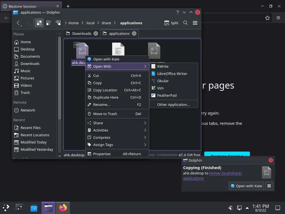The height and width of the screenshot is (214, 285).
Task: Select the applications tab
Action: (x=119, y=33)
